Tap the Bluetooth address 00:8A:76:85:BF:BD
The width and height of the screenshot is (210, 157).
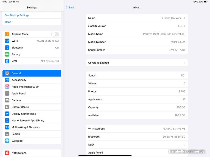pos(174,137)
